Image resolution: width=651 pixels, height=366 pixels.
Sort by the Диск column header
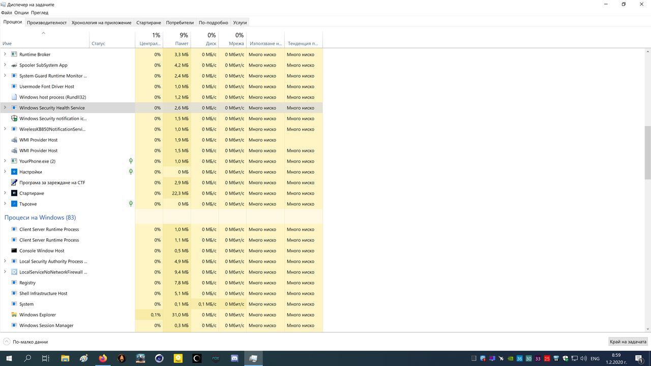coord(205,40)
